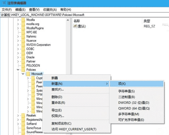Click the Policies folder icon
Viewport: 169px width, 135px height.
(x=23, y=70)
